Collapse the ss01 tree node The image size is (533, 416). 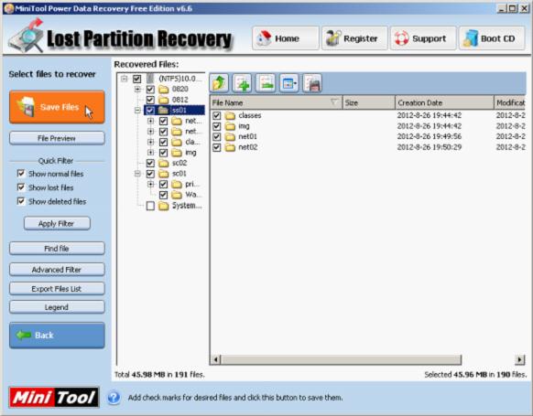[x=137, y=111]
